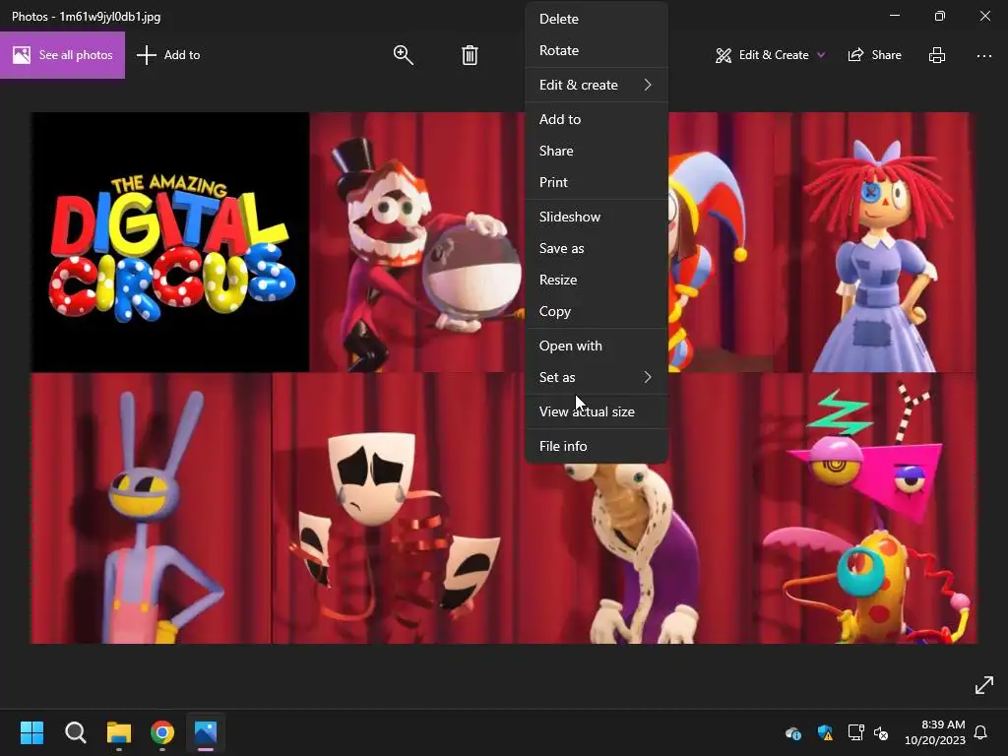Viewport: 1008px width, 756px height.
Task: Click See all photos button
Action: coord(62,55)
